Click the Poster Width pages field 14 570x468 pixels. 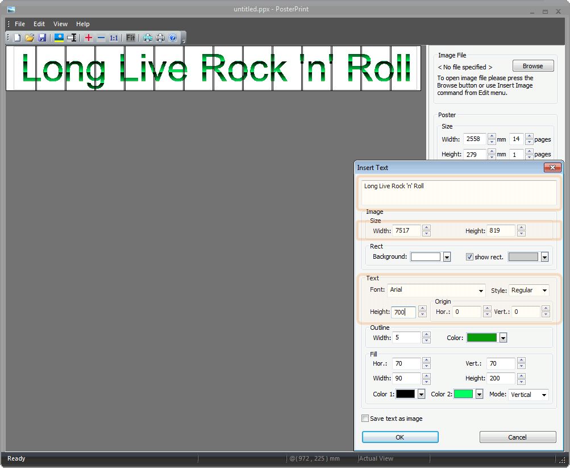coord(517,139)
